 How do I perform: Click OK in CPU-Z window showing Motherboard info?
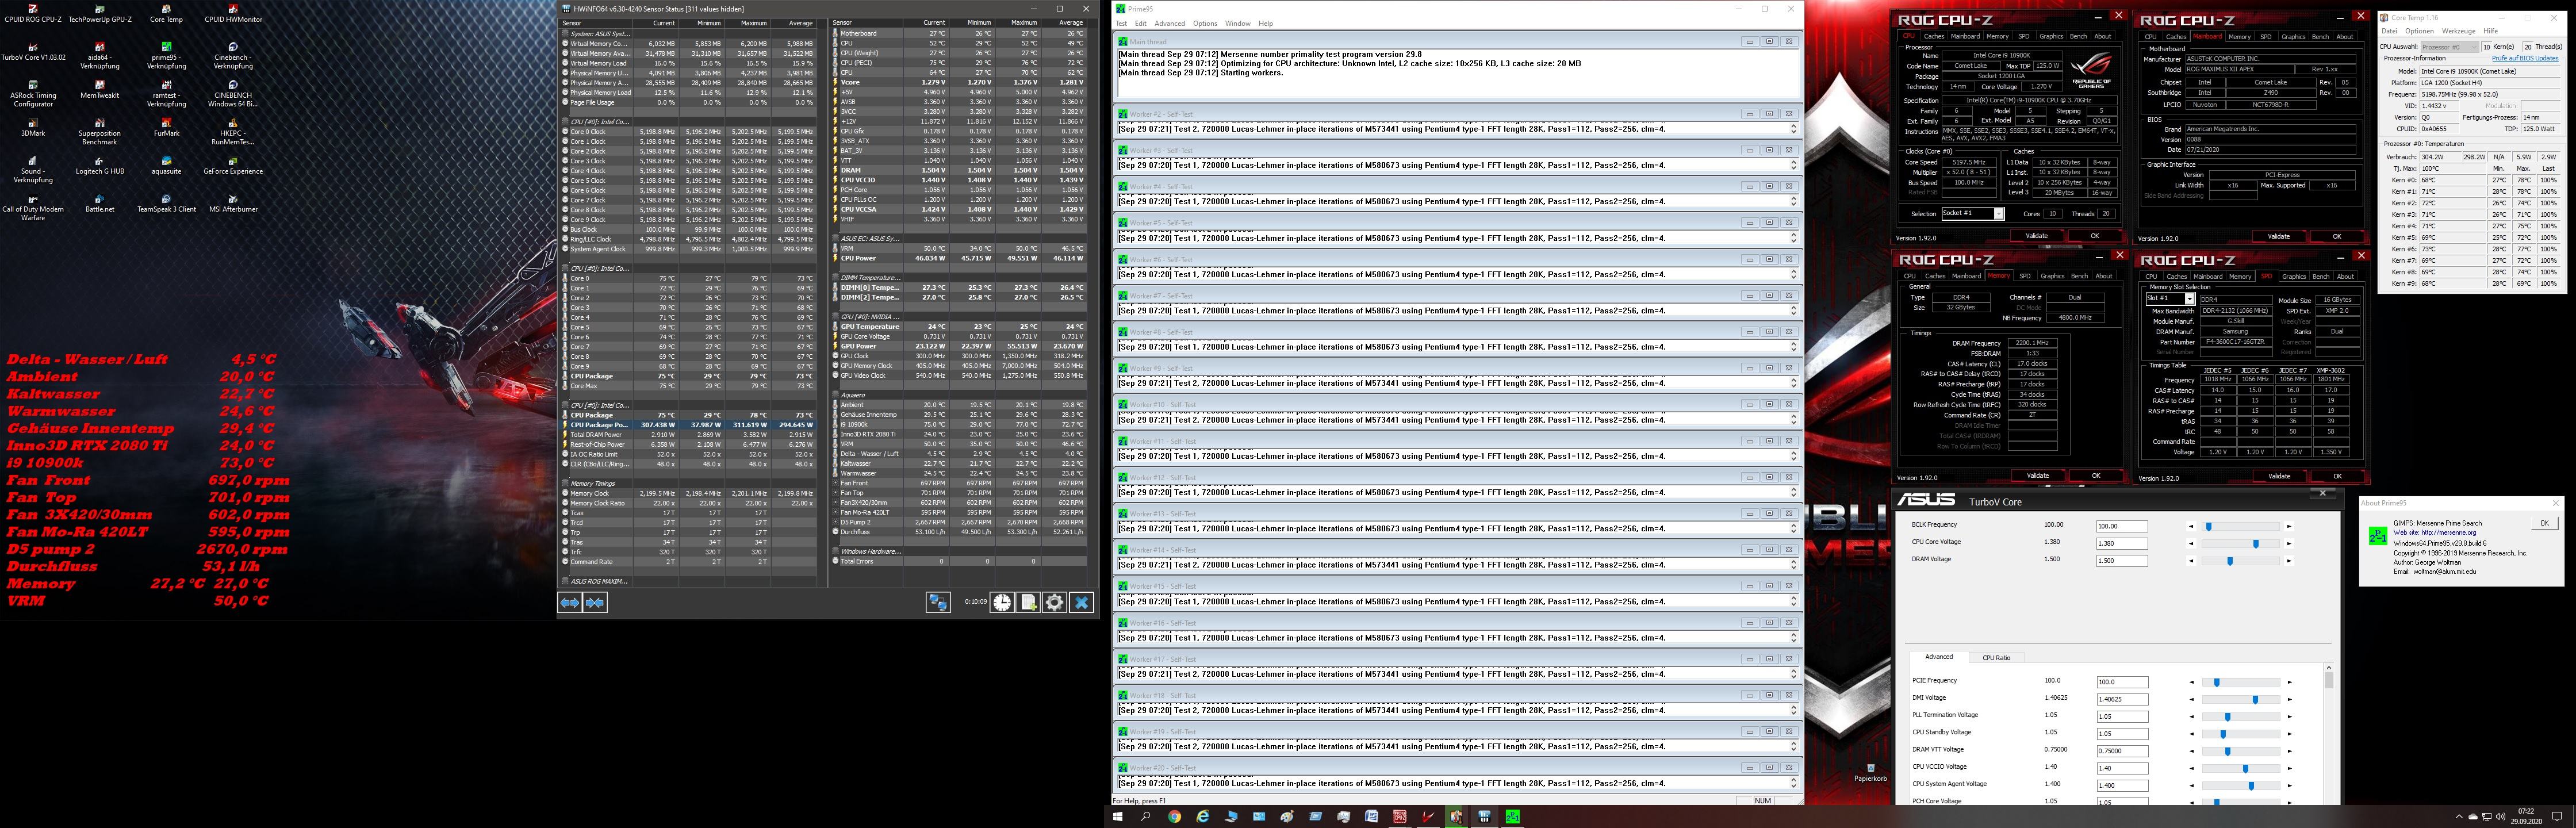[2336, 237]
